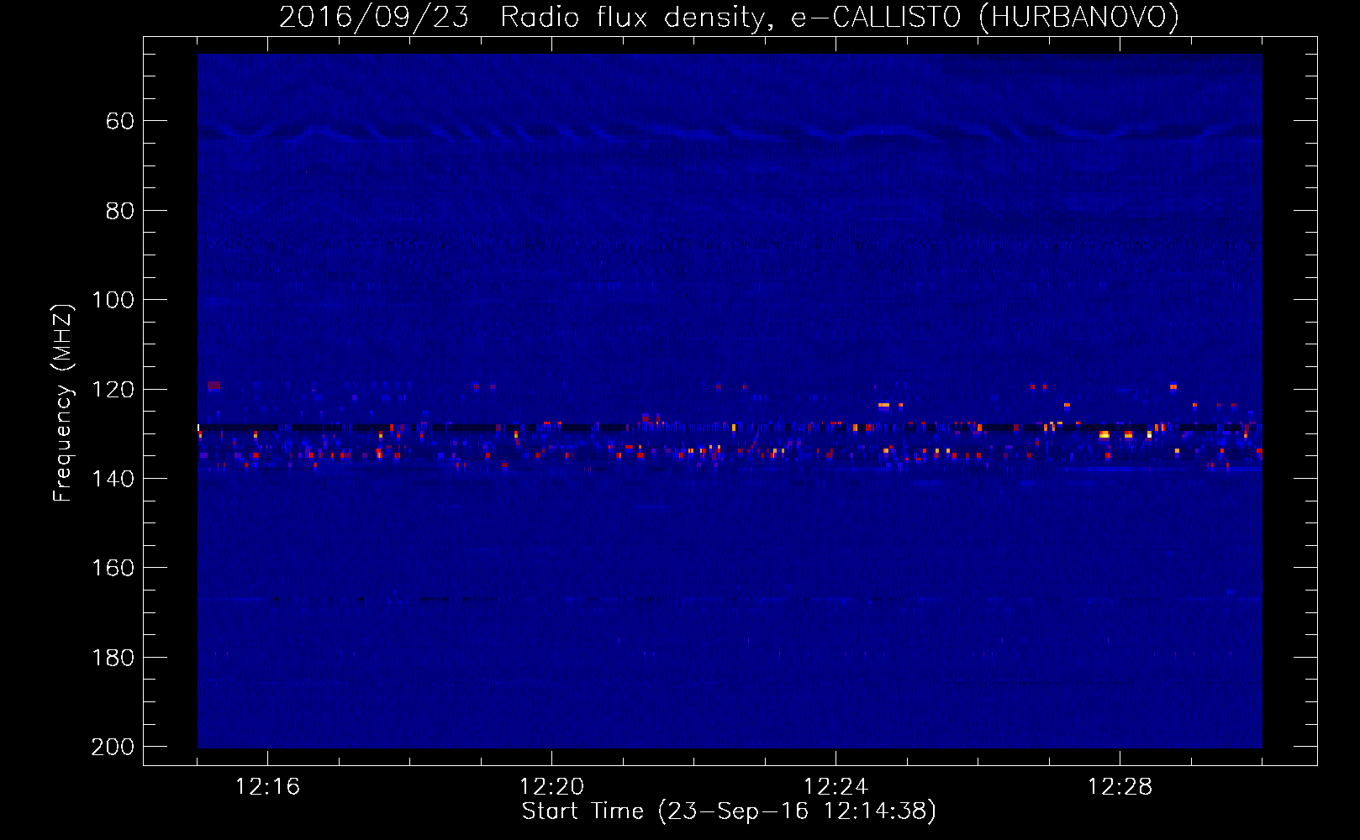Click the 12:16 time tick label

coord(267,787)
